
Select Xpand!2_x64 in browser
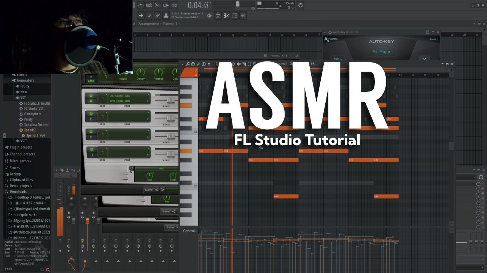pyautogui.click(x=35, y=135)
